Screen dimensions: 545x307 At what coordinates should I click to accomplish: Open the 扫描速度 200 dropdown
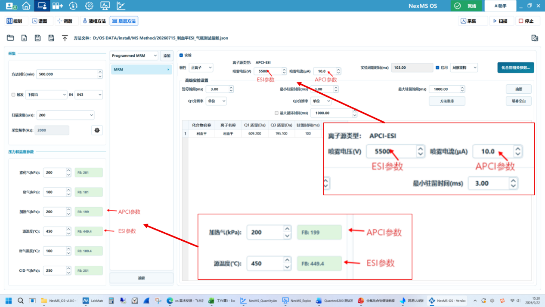click(65, 115)
